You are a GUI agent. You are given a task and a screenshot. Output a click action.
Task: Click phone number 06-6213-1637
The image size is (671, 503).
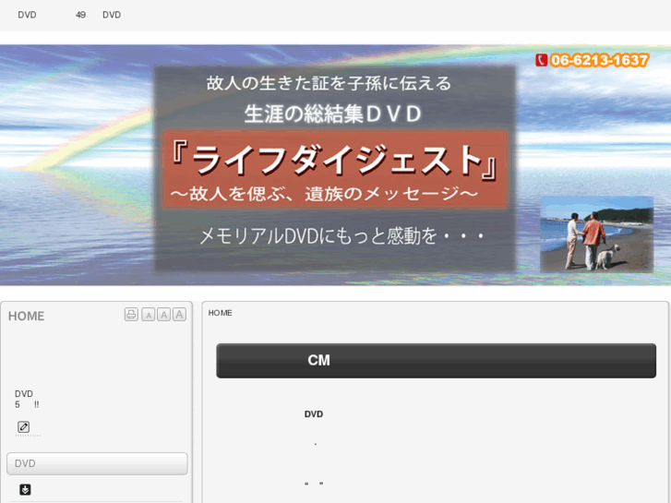click(599, 60)
